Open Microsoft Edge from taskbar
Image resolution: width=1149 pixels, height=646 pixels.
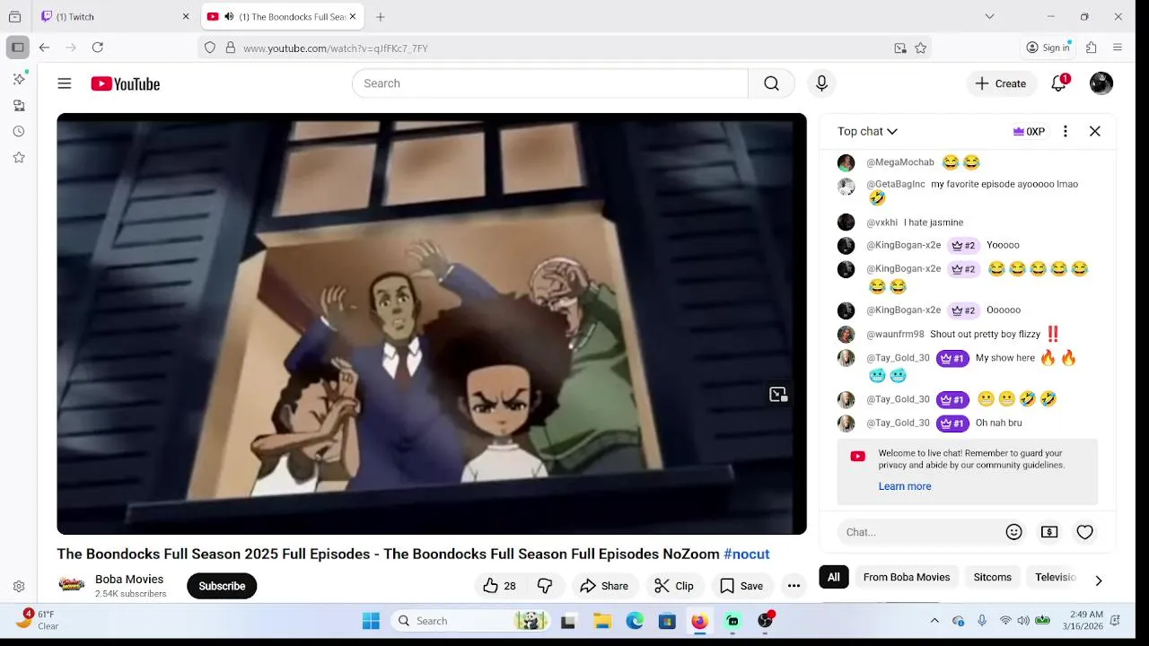635,621
